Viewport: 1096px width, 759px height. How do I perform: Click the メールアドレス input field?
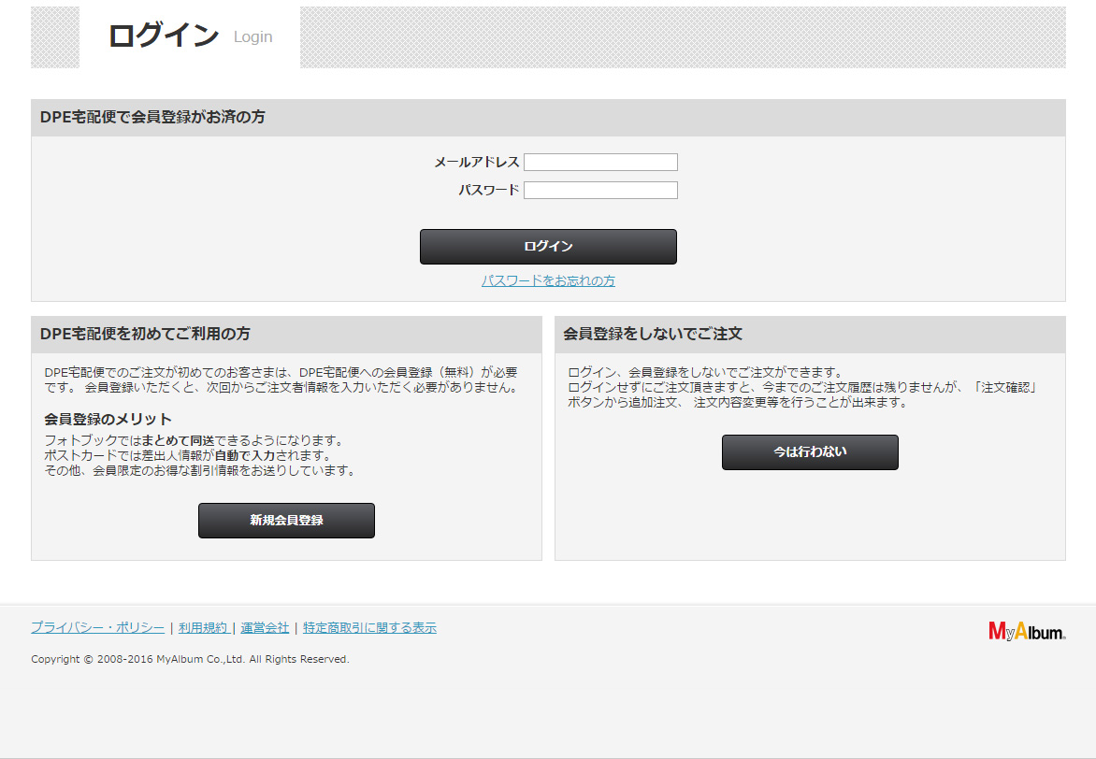pos(600,162)
